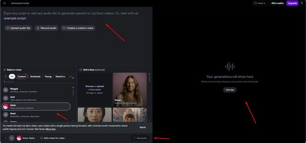Show more voice filters with right arrow
Screen dimensions: 306x143
point(73,78)
